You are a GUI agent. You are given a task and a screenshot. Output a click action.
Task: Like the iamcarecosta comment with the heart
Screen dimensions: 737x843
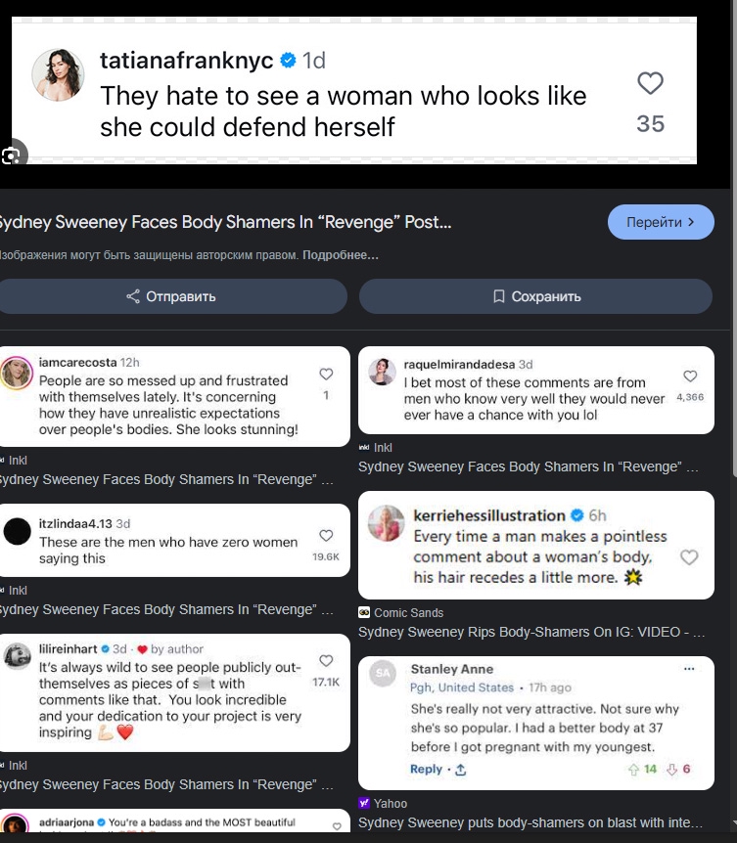pyautogui.click(x=326, y=375)
